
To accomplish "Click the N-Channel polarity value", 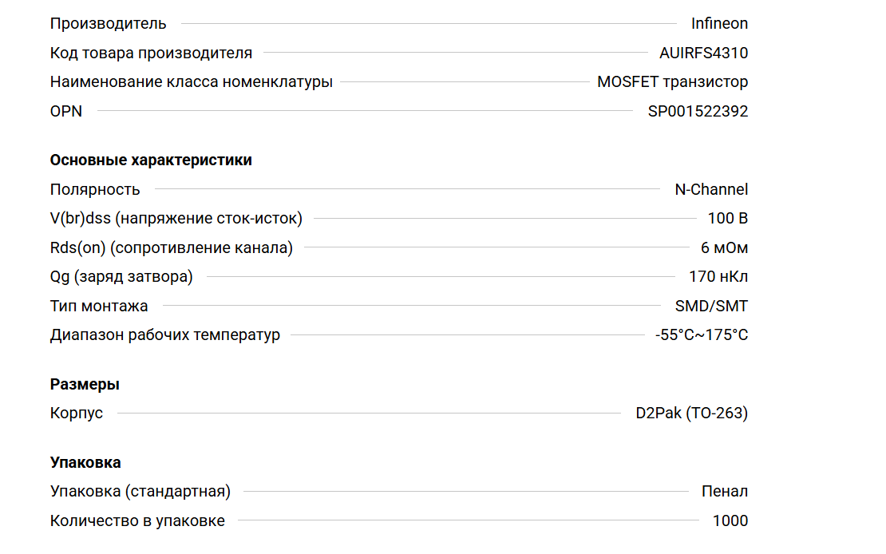I will pyautogui.click(x=711, y=190).
